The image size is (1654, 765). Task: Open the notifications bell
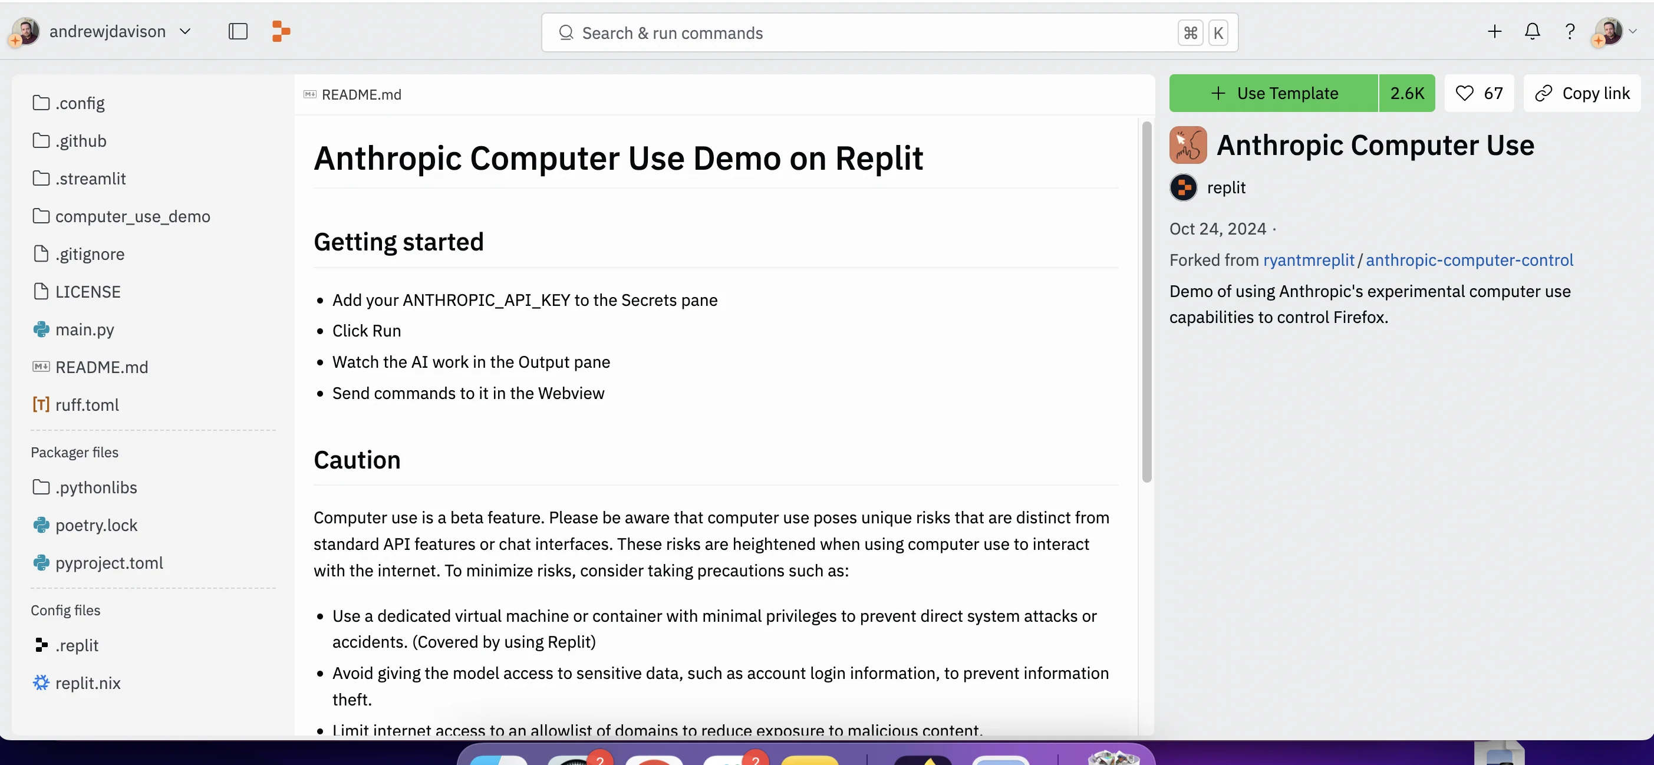pyautogui.click(x=1532, y=31)
